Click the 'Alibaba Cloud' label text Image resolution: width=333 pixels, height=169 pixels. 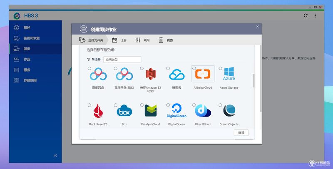[203, 87]
